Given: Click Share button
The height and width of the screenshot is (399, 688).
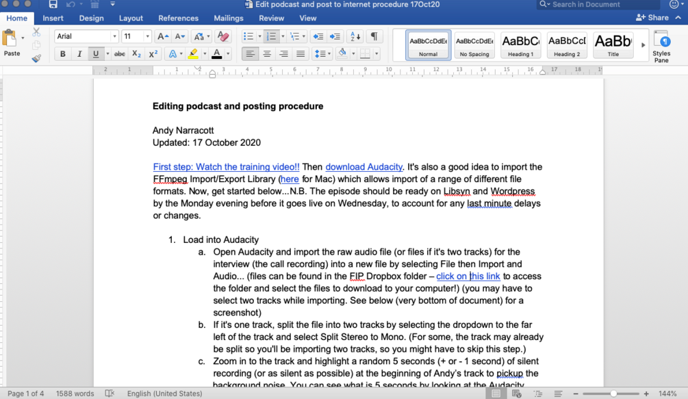Looking at the screenshot, I should tap(652, 18).
